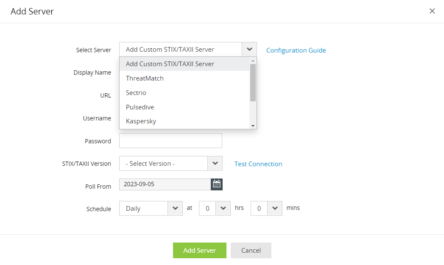Choose ThreatMatch from server list

(x=145, y=78)
